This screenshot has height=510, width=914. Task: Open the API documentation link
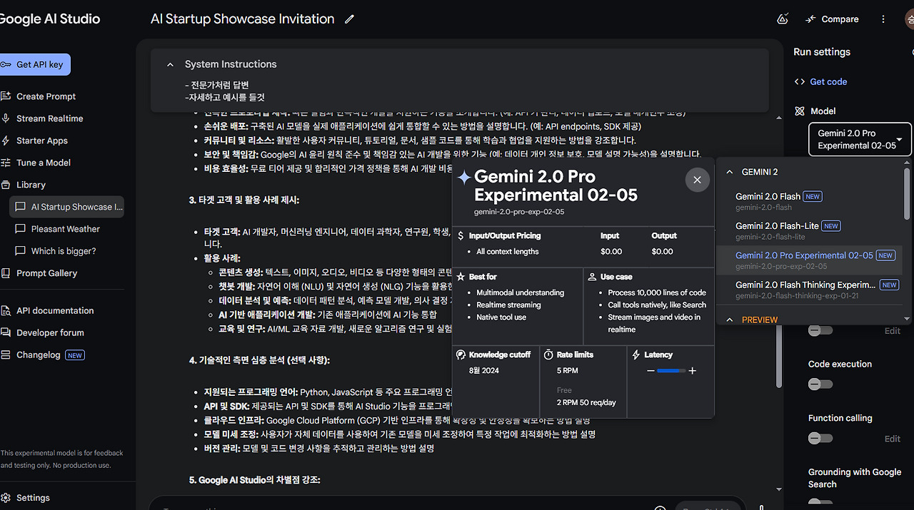click(55, 310)
